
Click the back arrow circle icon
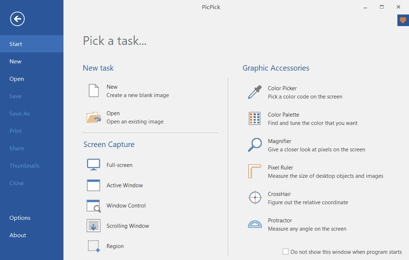17,19
